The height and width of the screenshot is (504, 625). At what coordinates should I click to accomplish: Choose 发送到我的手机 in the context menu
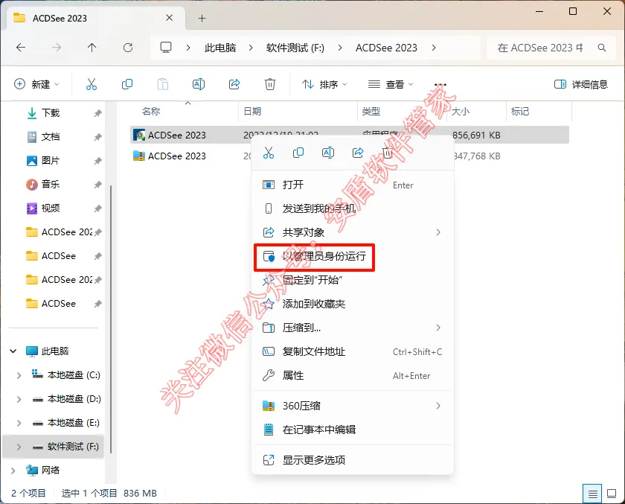353,208
